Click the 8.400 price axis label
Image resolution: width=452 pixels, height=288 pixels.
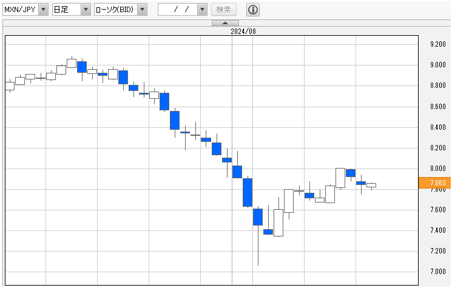(x=438, y=127)
